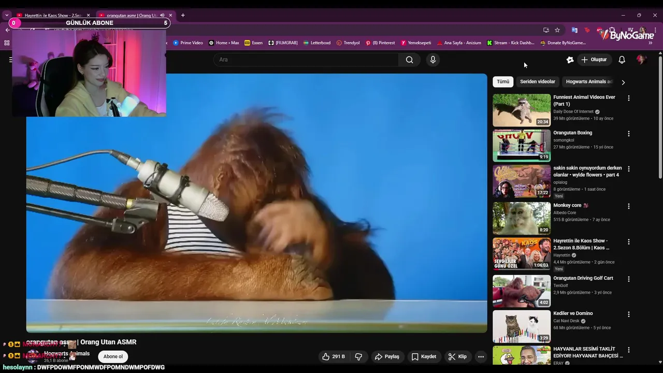Viewport: 663px width, 373px height.
Task: Open Monkey core video thumbnail
Action: (x=522, y=218)
